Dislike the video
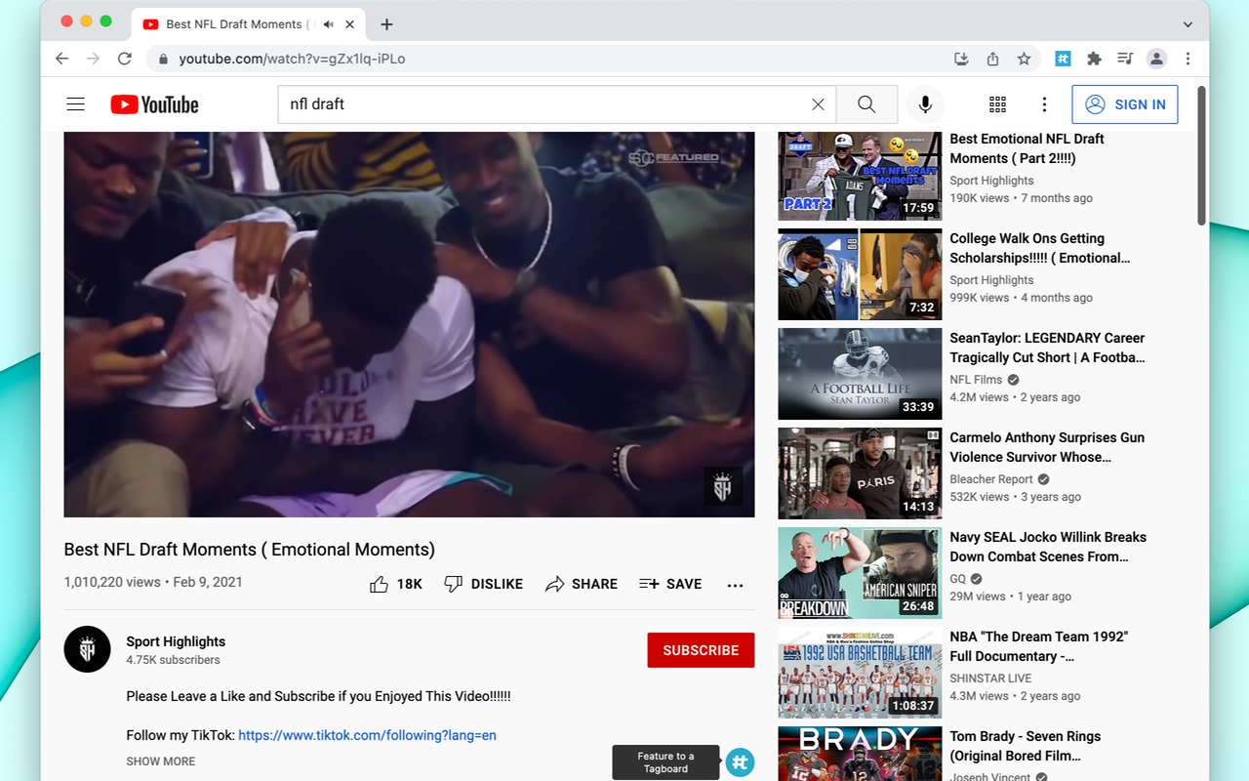This screenshot has height=781, width=1249. coord(484,584)
